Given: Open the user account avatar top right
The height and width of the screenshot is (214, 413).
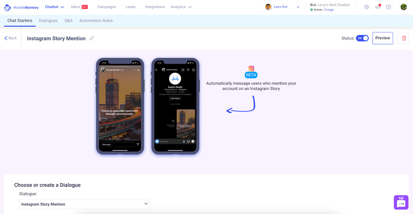Looking at the screenshot, I should [404, 7].
